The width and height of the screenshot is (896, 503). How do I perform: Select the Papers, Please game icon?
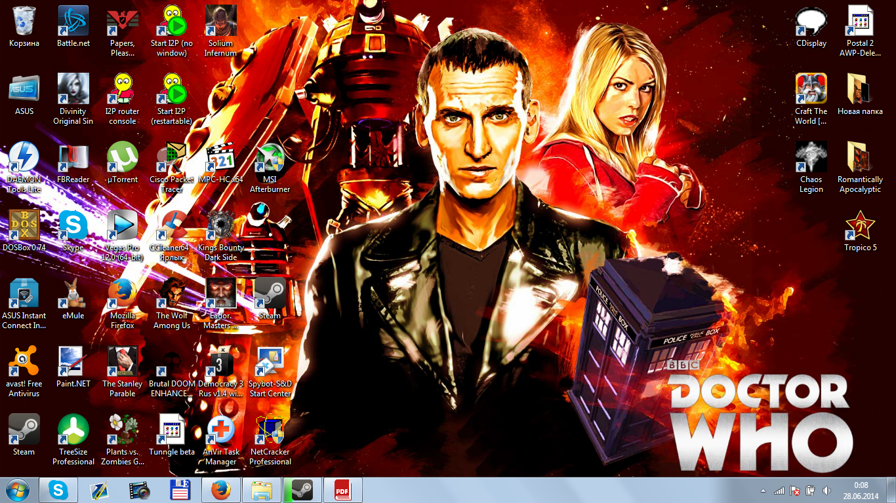click(123, 31)
